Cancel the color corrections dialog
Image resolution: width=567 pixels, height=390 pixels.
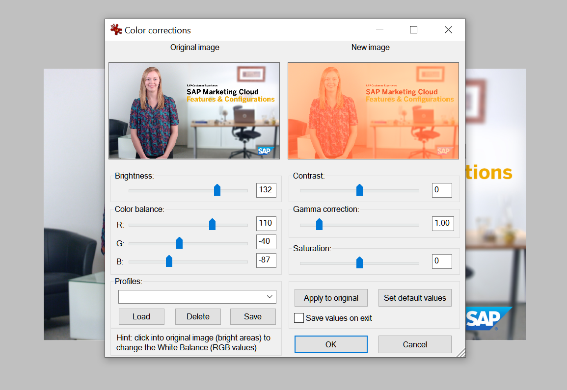415,344
